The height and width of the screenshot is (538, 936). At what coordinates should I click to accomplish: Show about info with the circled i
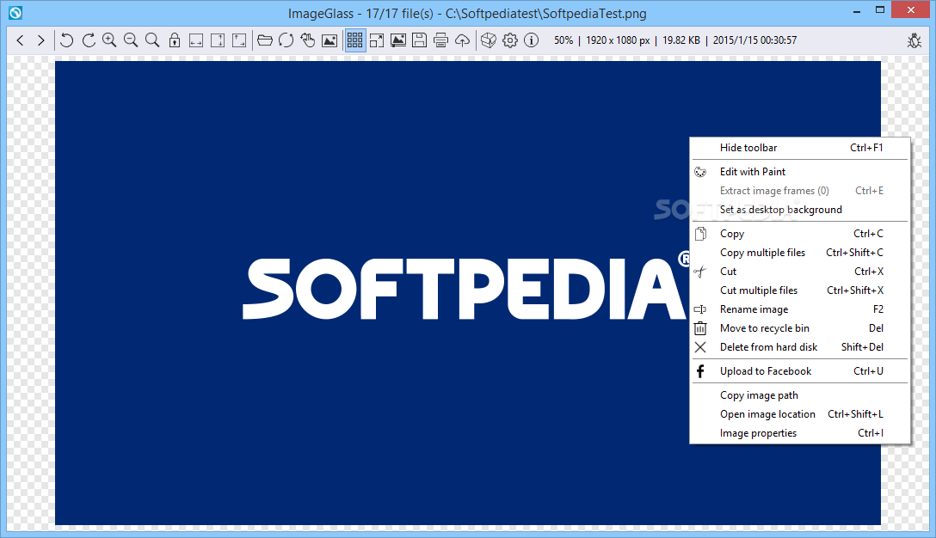coord(532,40)
